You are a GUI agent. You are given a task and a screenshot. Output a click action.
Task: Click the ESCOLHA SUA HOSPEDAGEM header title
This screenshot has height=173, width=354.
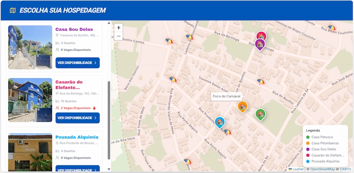[x=62, y=10]
